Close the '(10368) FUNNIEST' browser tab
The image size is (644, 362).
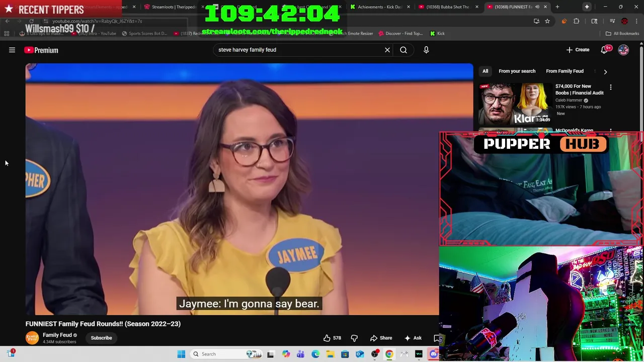545,7
